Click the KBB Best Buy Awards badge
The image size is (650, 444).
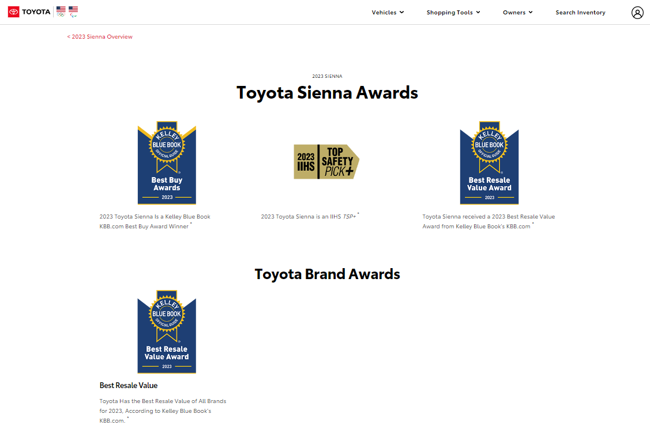[x=167, y=163]
